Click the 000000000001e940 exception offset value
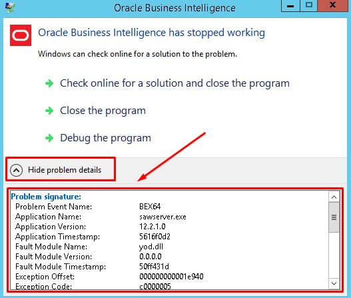Viewport: 351px width, 298px height. [x=171, y=277]
